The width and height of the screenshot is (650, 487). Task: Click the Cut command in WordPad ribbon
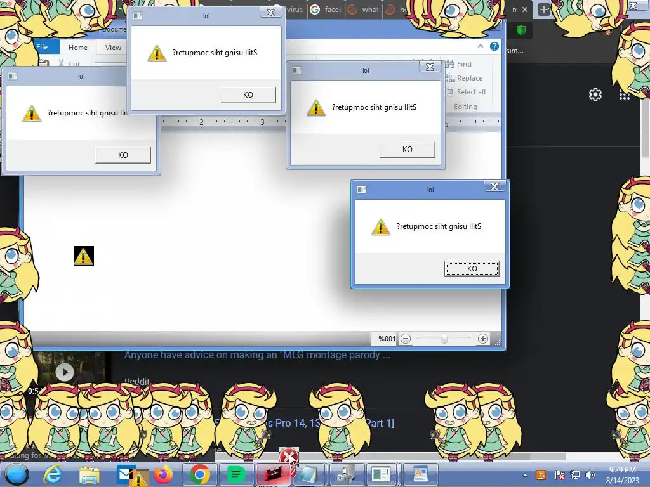pos(70,63)
